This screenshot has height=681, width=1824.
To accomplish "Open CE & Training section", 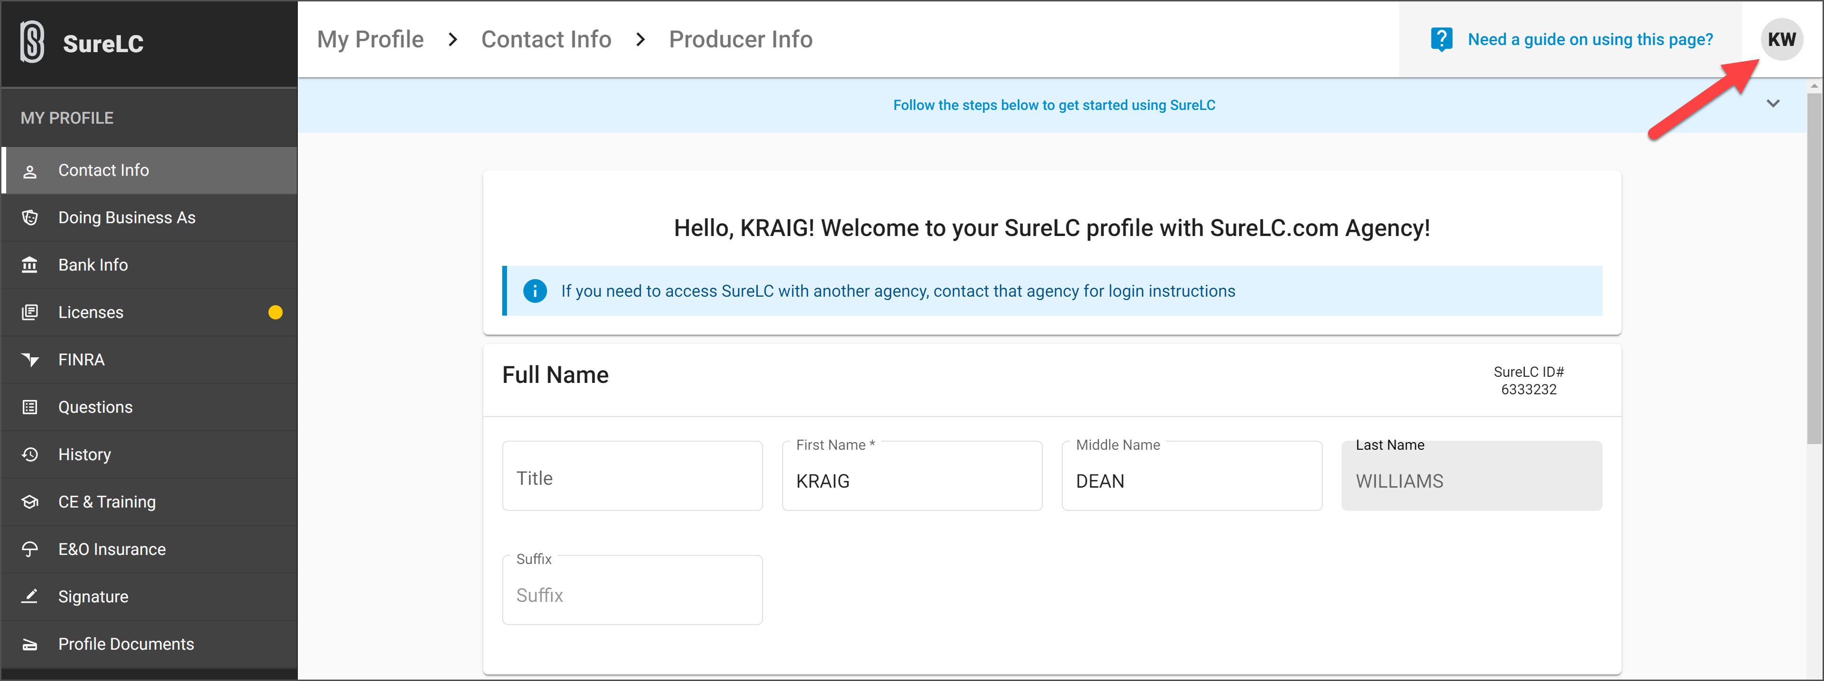I will 149,503.
